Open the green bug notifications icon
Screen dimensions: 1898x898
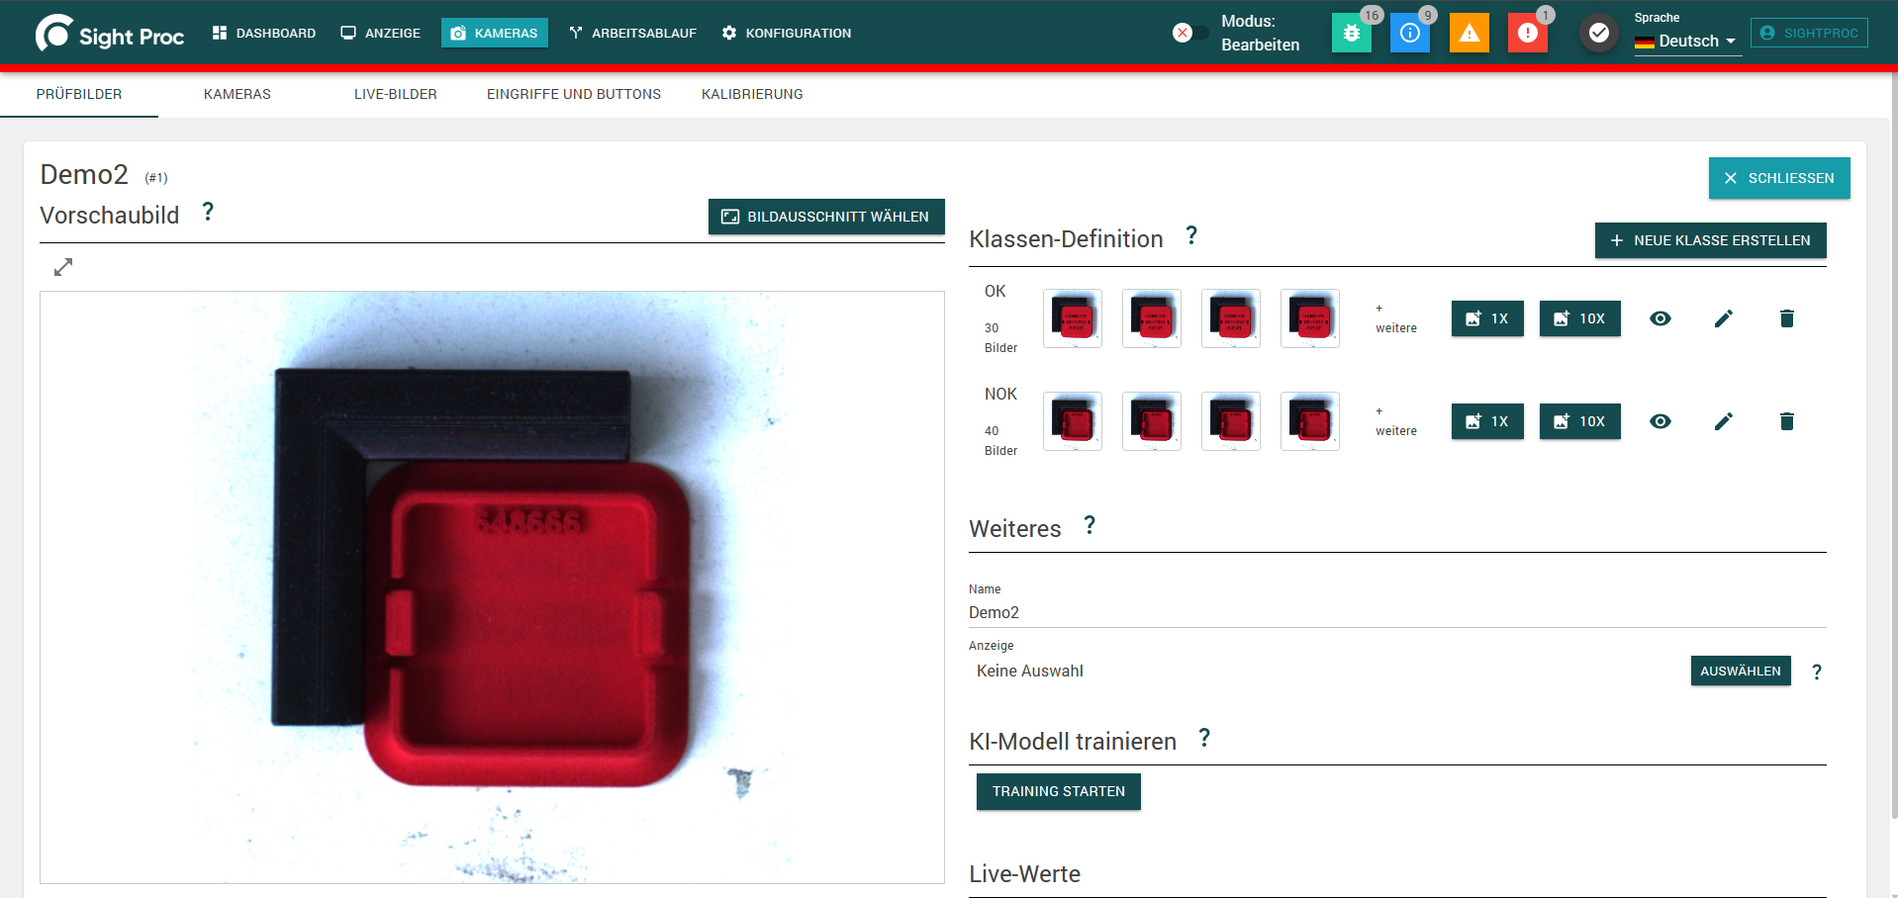click(x=1351, y=33)
